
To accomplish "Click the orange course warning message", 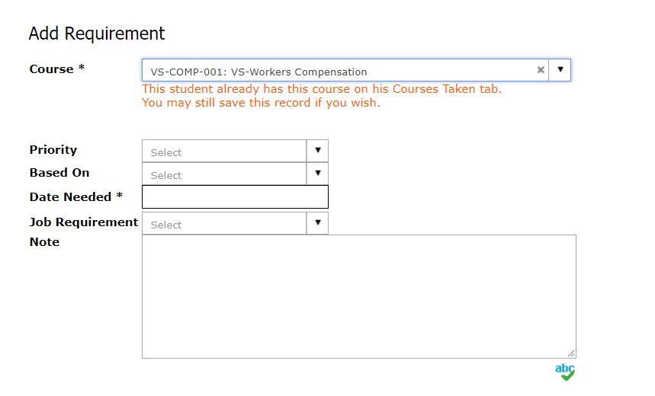I will pyautogui.click(x=322, y=96).
